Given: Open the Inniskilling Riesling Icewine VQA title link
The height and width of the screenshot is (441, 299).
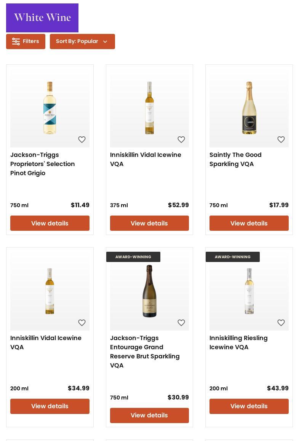Looking at the screenshot, I should click(238, 343).
